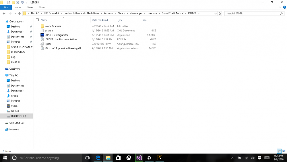Open the Windows Start menu
The height and width of the screenshot is (162, 287).
(x=5, y=158)
